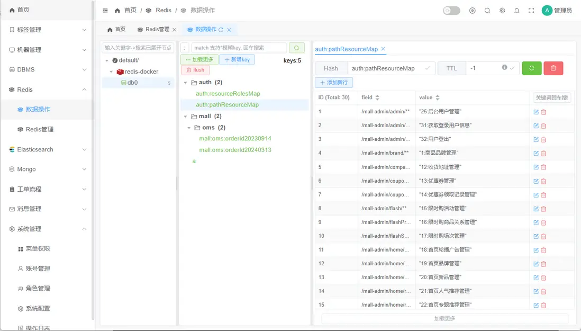Collapse the redis-docker tree node
The image size is (581, 331).
pyautogui.click(x=111, y=71)
